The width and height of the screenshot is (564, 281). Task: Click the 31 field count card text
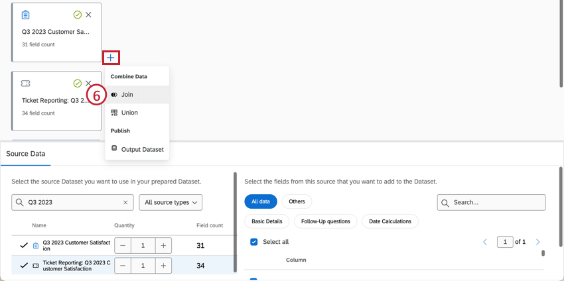(38, 44)
